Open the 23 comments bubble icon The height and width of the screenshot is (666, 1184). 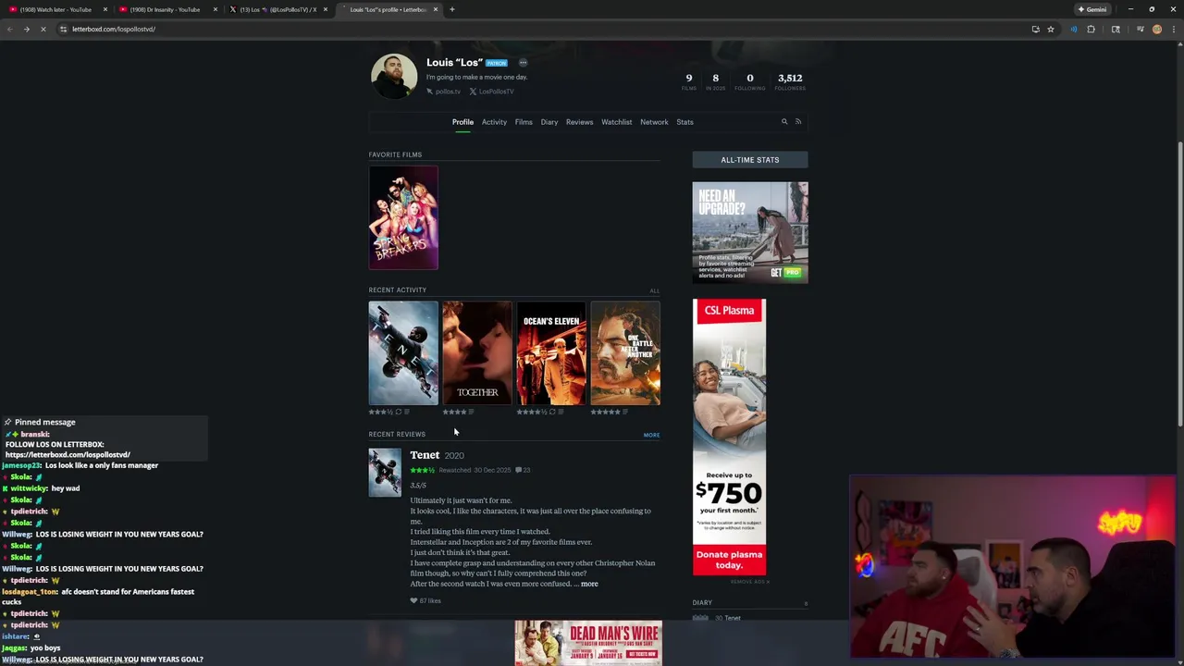tap(523, 470)
